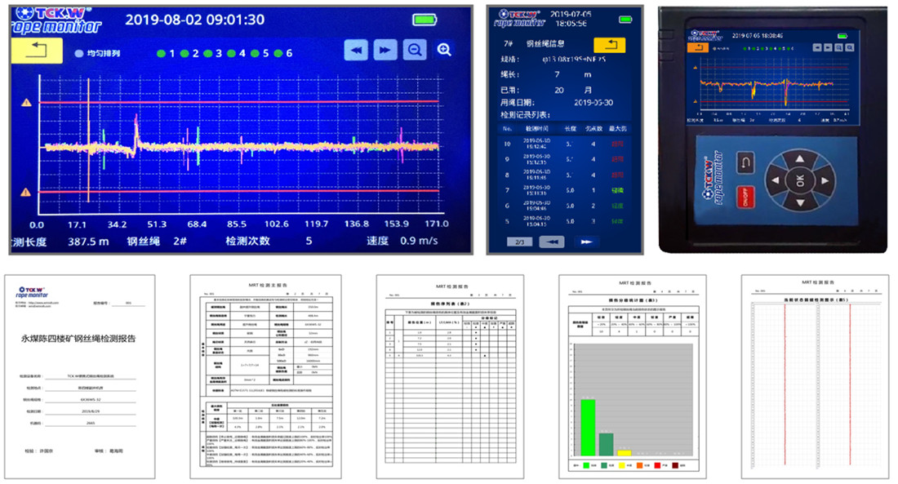Screen dimensions: 898x484
Task: Click the zoom out icon on the handheld's screen
Action: 839,47
